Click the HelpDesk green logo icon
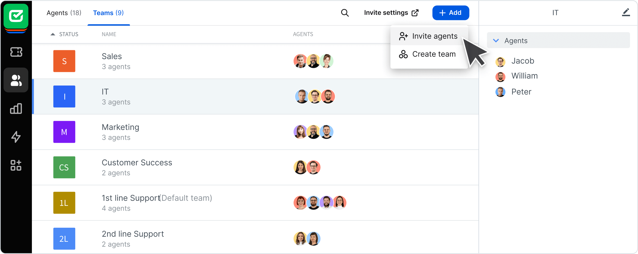The image size is (638, 254). [x=16, y=16]
